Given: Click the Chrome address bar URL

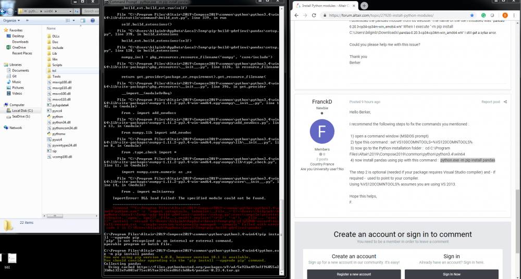Looking at the screenshot, I should [381, 15].
